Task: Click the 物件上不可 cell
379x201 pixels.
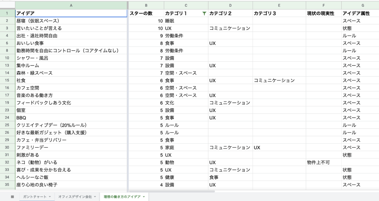Action: point(324,162)
